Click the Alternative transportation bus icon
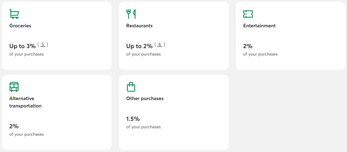This screenshot has height=152, width=347. click(14, 87)
